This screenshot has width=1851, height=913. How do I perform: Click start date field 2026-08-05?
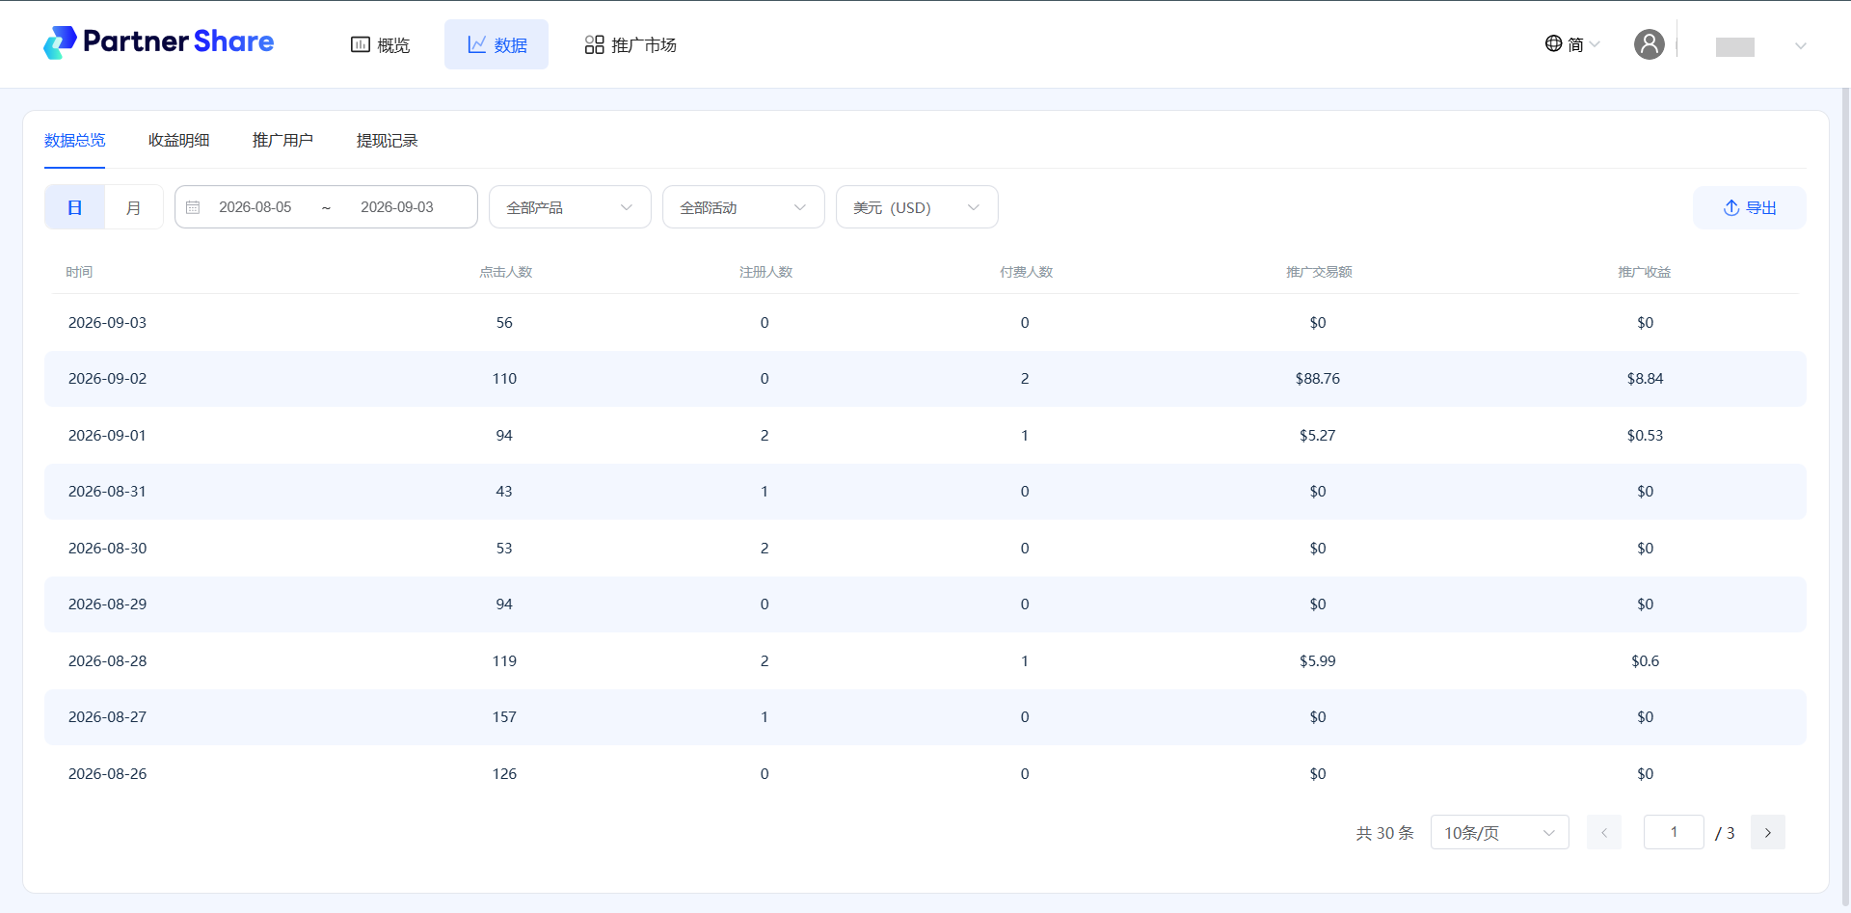click(255, 207)
